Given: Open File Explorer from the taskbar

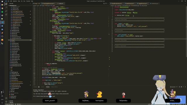Looking at the screenshot, I should coord(2,5).
